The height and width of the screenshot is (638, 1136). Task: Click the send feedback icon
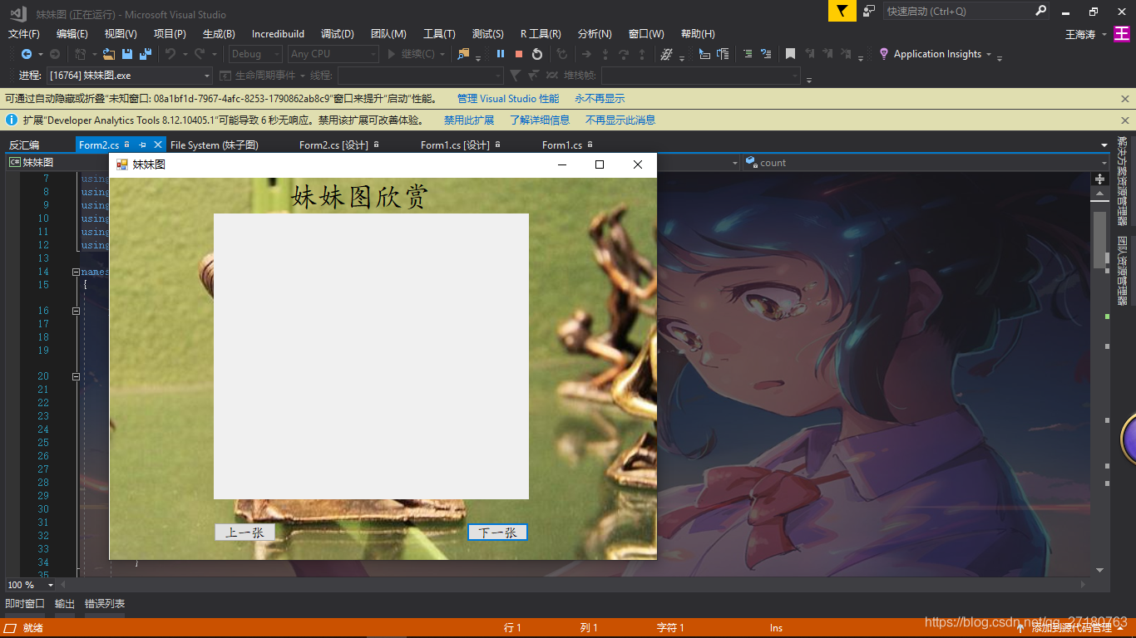869,11
